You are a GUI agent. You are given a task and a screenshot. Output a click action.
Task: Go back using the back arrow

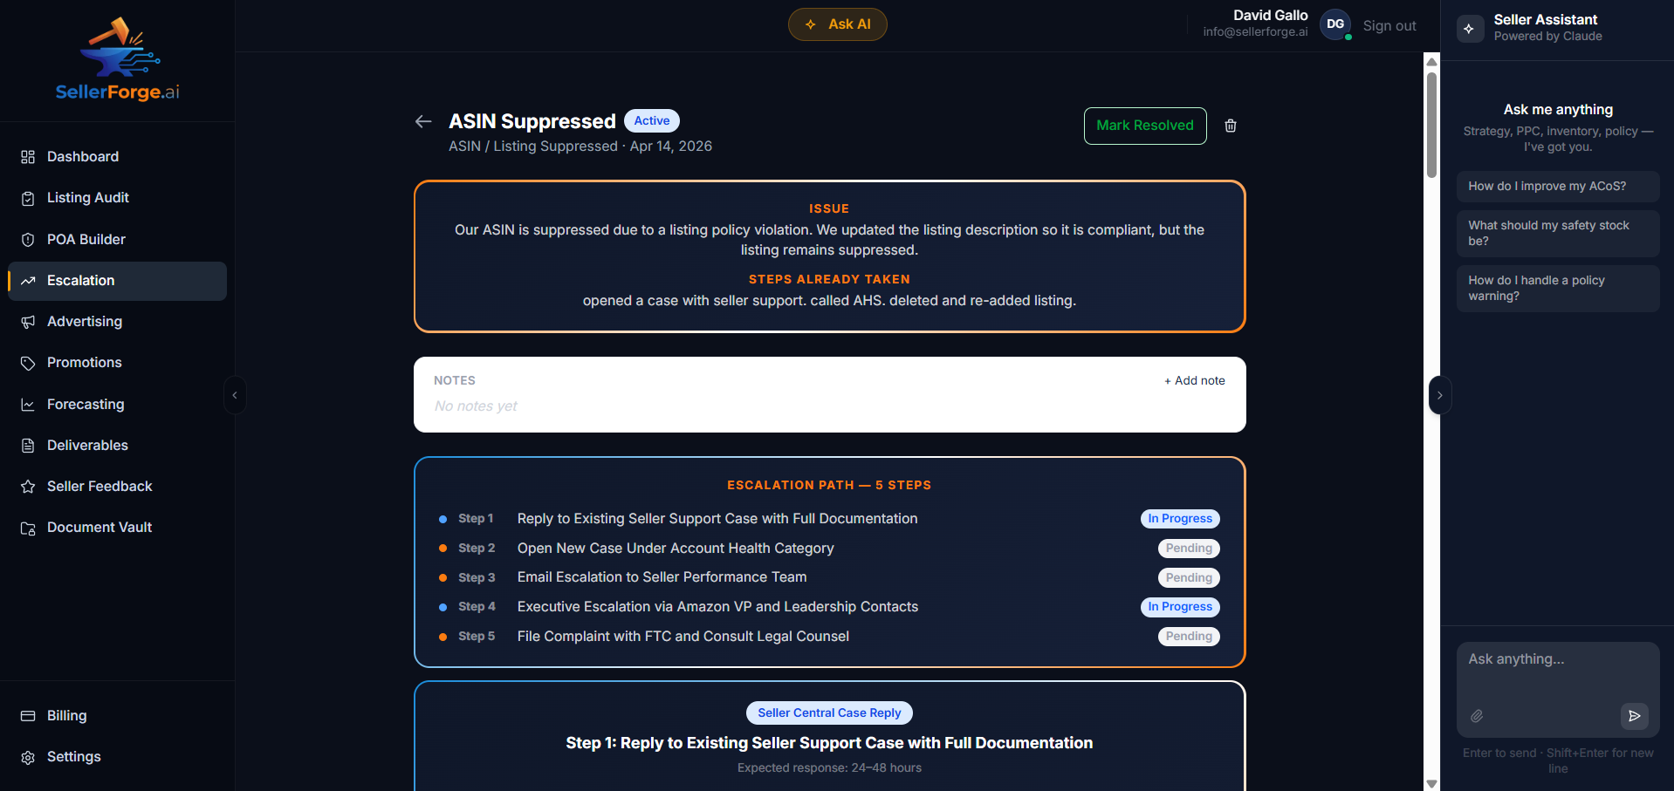click(x=423, y=121)
